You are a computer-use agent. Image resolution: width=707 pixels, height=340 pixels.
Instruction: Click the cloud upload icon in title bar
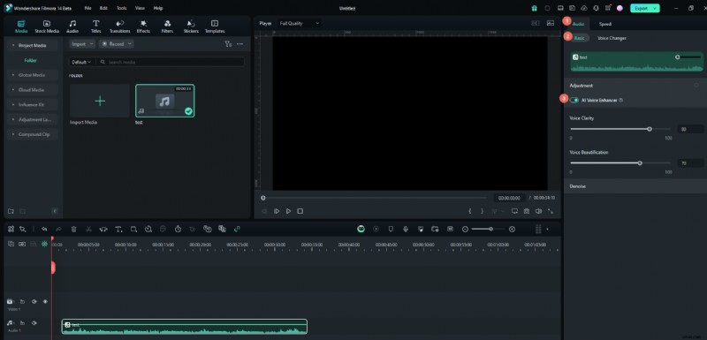coord(584,8)
